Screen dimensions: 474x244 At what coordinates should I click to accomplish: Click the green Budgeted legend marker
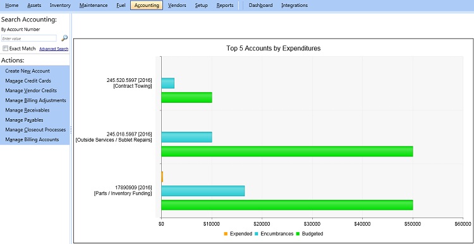point(298,234)
